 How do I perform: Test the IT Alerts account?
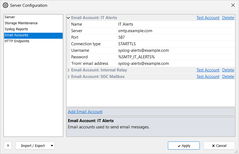pos(208,18)
